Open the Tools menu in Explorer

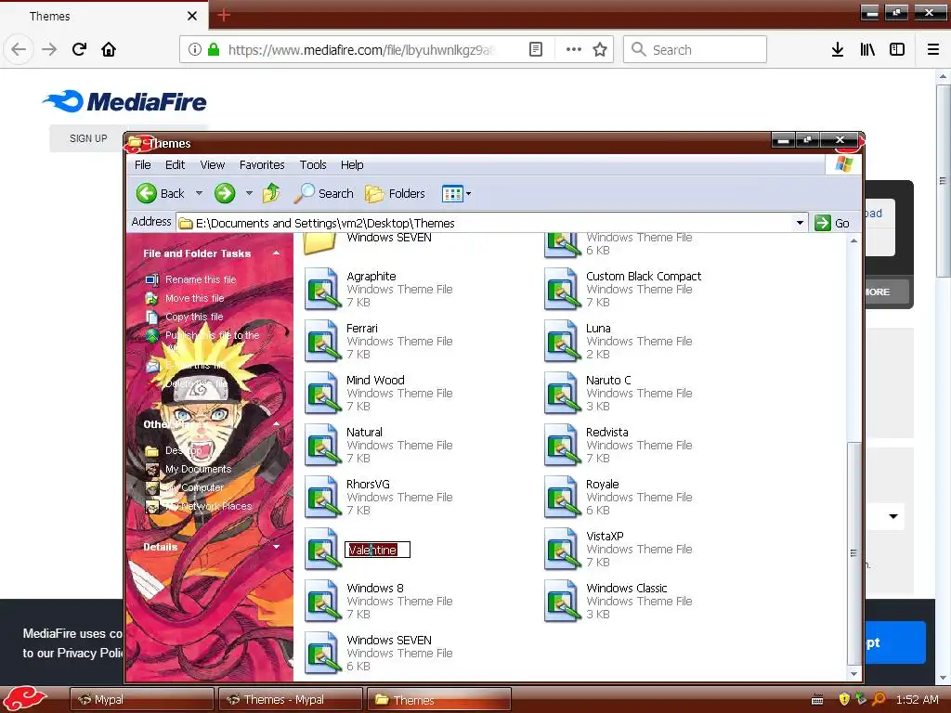(313, 165)
